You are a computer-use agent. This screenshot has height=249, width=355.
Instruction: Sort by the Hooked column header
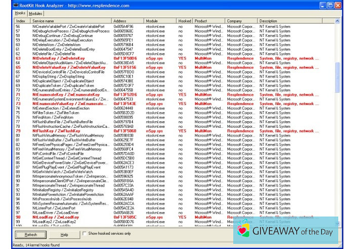[x=185, y=21]
